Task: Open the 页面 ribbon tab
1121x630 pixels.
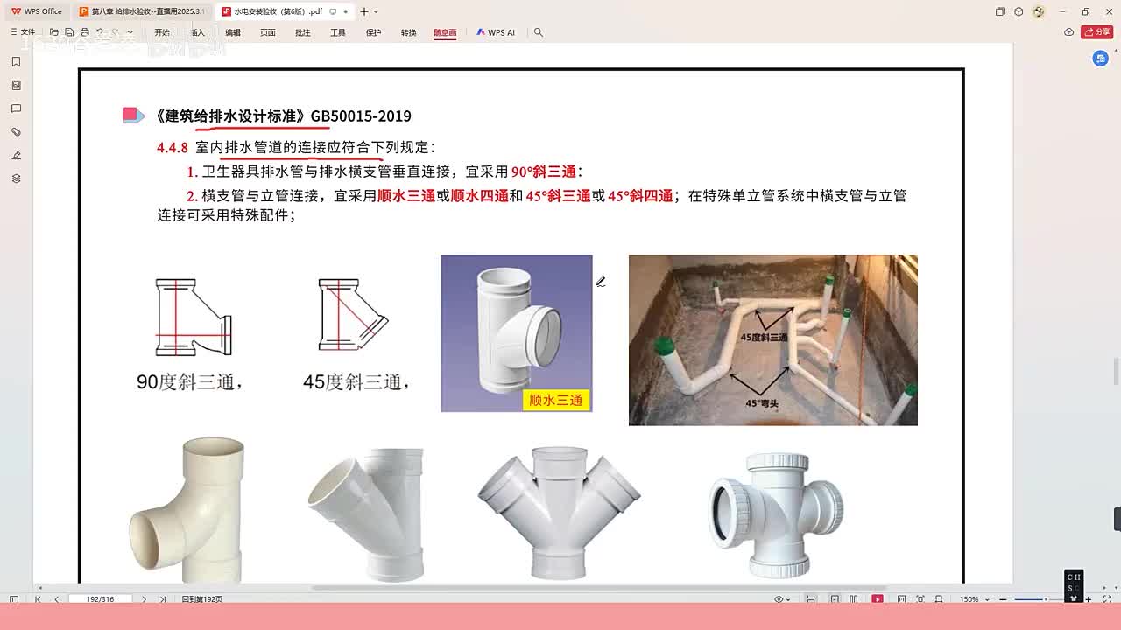Action: (268, 32)
